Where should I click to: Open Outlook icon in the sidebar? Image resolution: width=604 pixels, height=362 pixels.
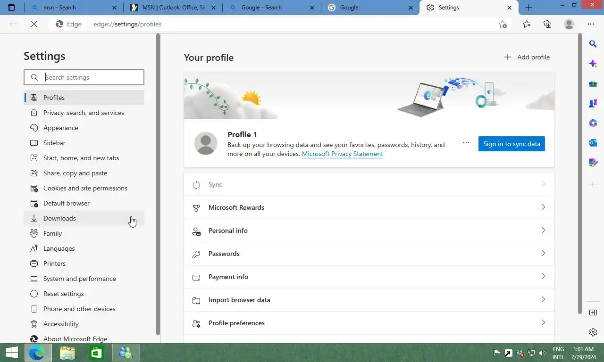tap(593, 143)
